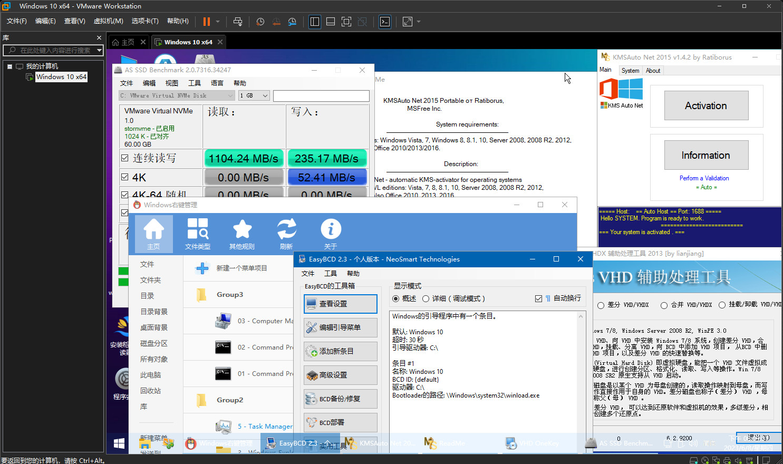Screen dimensions: 783x464
Task: Click the send Ctrl+Alt+Del toolbar icon
Action: tap(238, 22)
